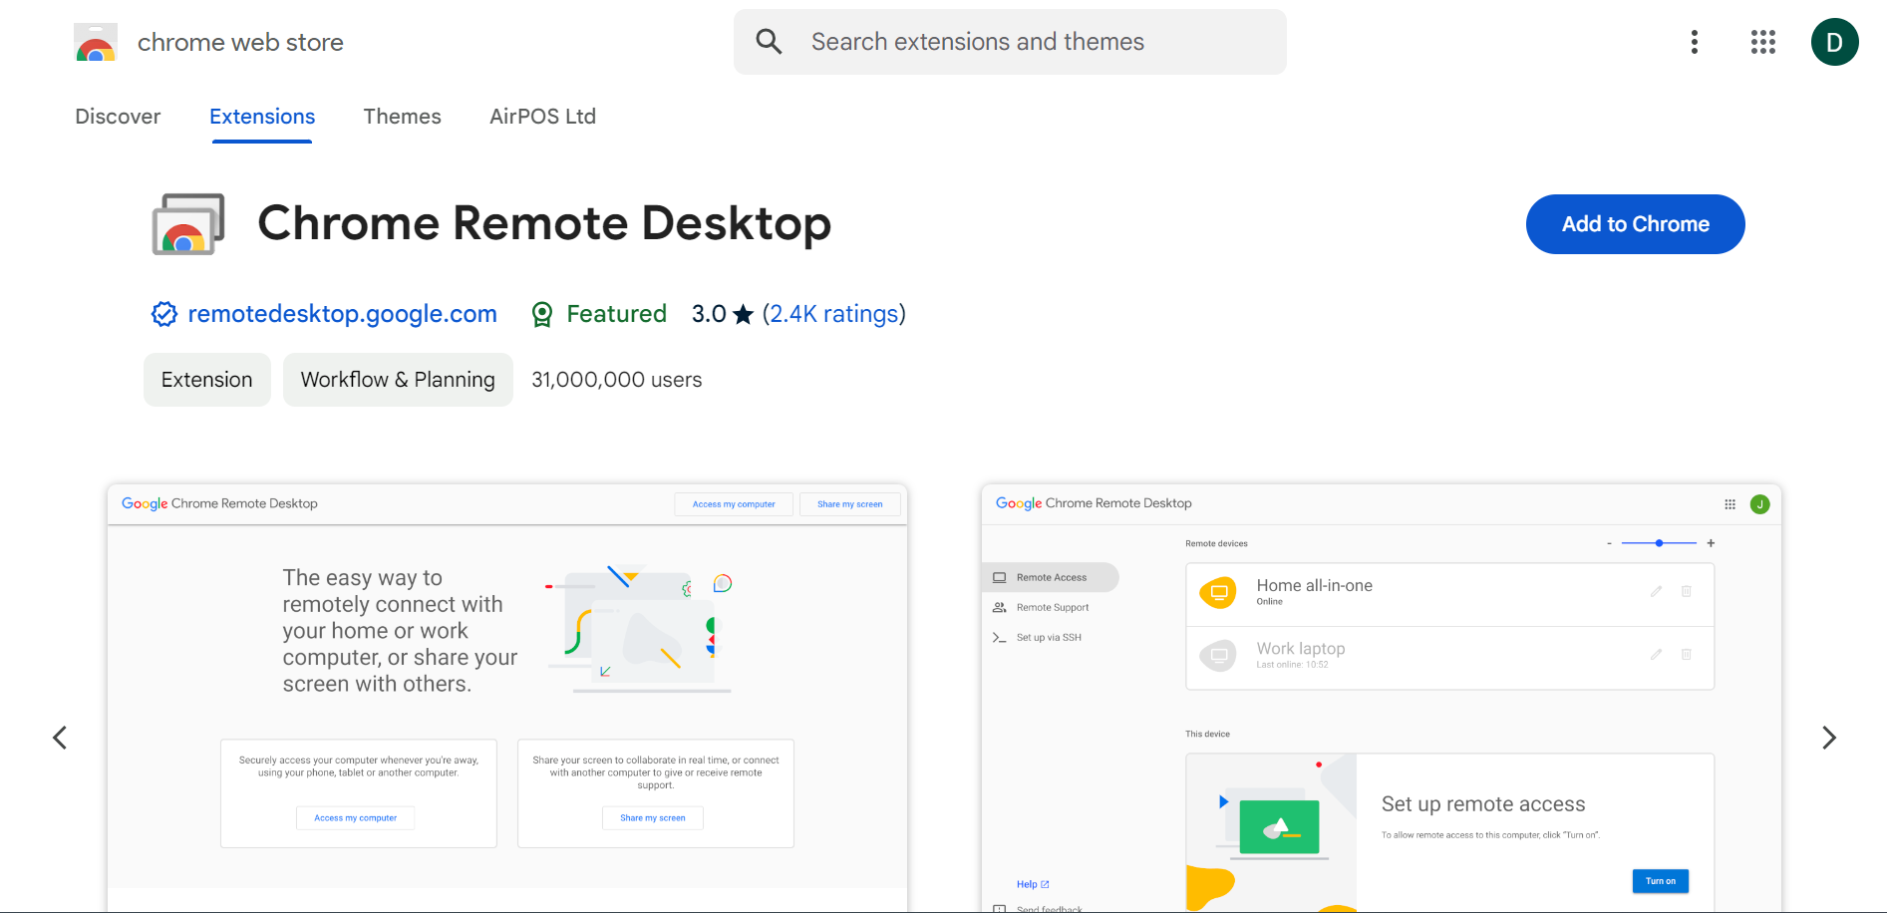Viewport: 1887px width, 913px height.
Task: Show the next screenshot with right arrow
Action: (1829, 738)
